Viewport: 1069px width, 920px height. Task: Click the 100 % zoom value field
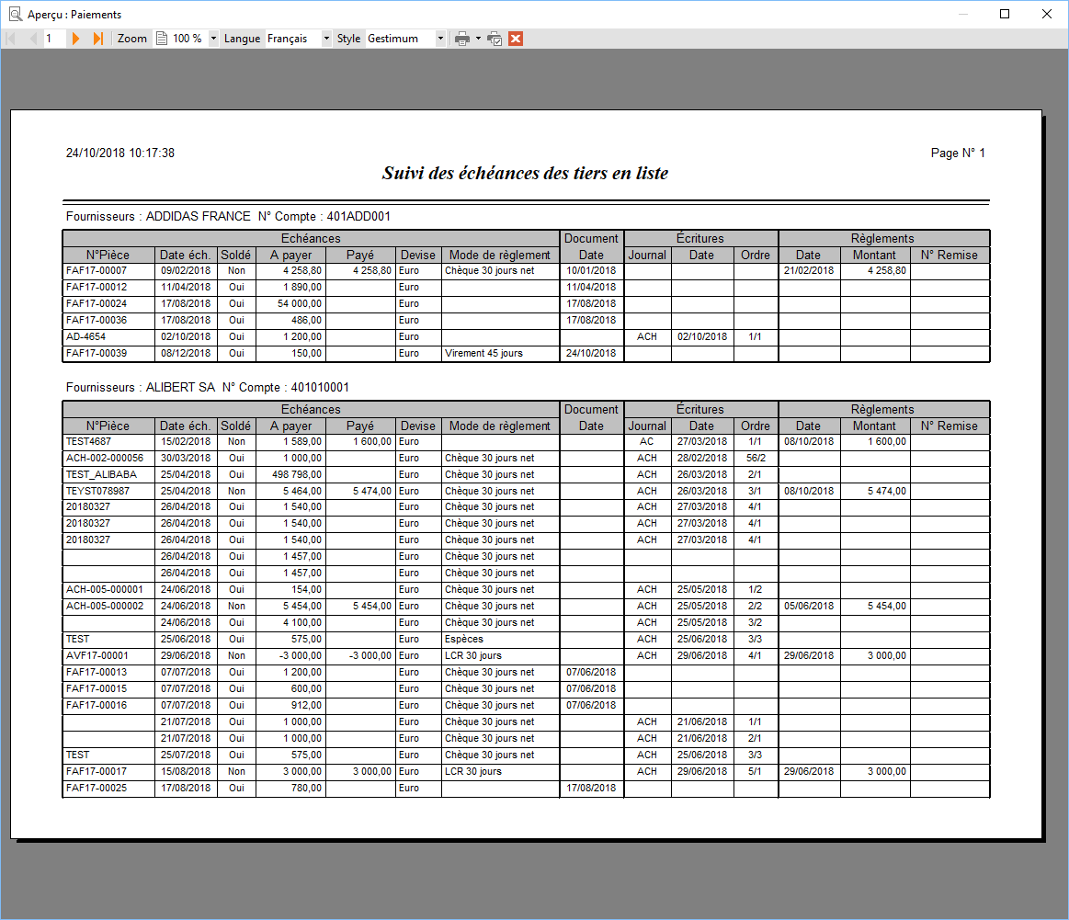188,39
